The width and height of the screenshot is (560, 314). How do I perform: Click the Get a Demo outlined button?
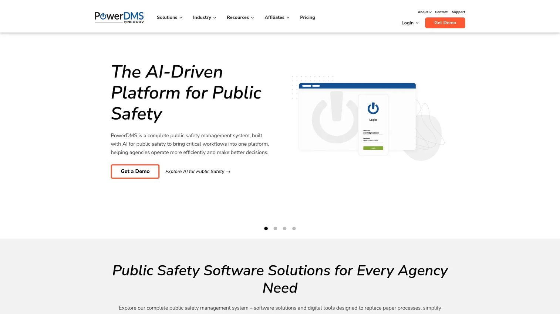[x=135, y=172]
